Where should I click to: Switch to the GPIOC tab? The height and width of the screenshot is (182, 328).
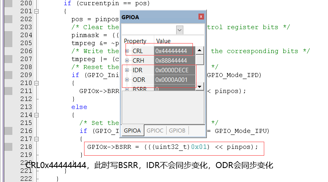click(x=155, y=131)
